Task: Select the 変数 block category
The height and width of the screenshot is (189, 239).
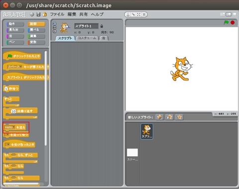Action: [x=36, y=42]
